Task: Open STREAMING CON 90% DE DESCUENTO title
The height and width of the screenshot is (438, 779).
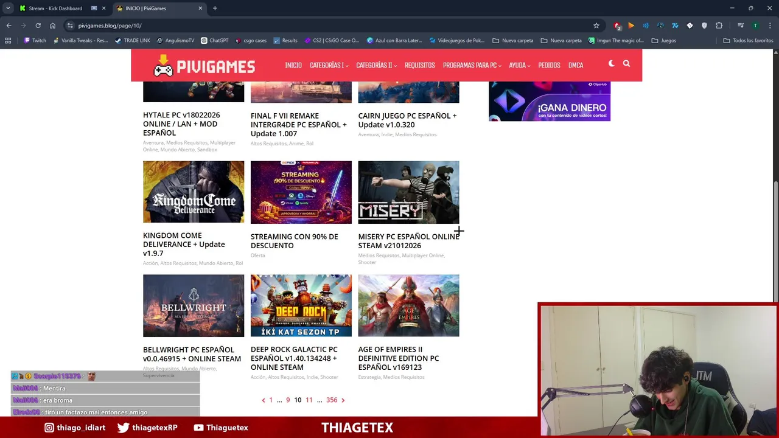Action: tap(294, 241)
